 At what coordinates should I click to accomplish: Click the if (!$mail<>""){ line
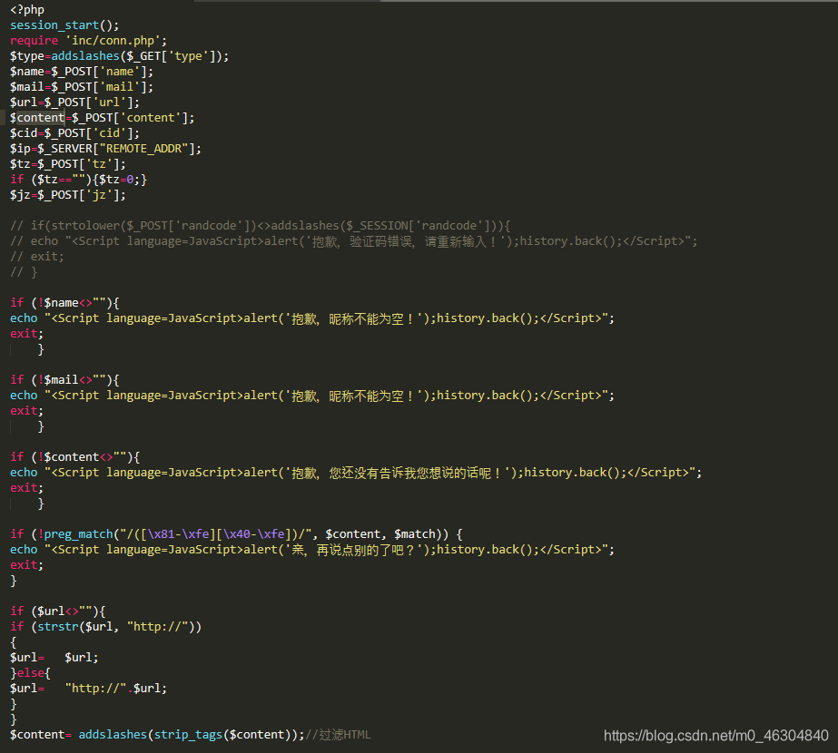click(x=64, y=380)
